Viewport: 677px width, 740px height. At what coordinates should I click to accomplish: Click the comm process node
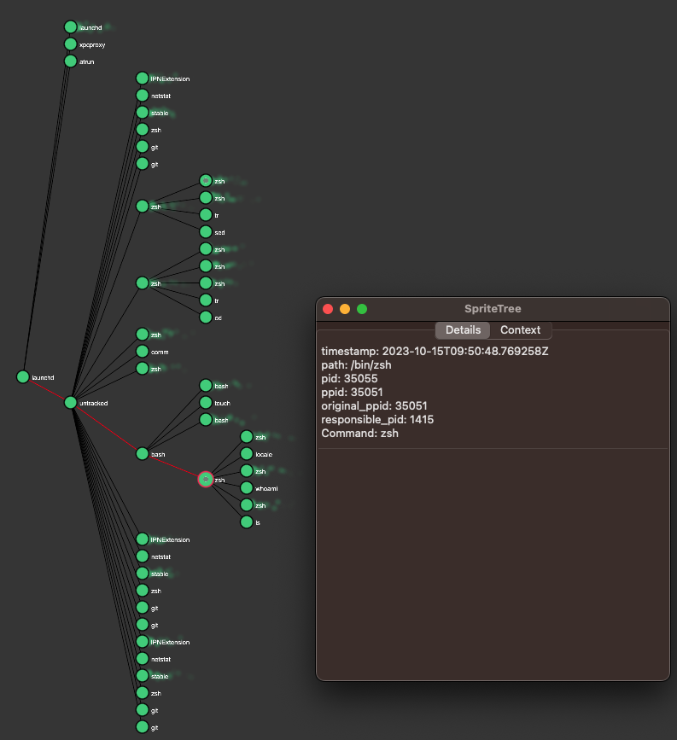click(143, 352)
